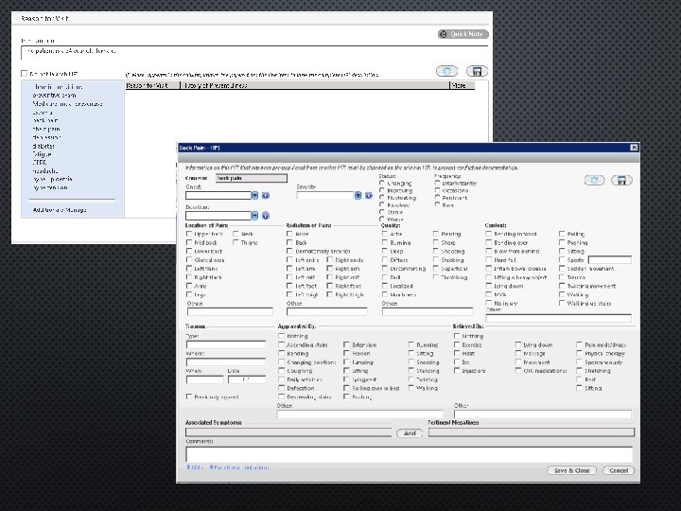Check Lifting under Aggravated By

tap(346, 371)
